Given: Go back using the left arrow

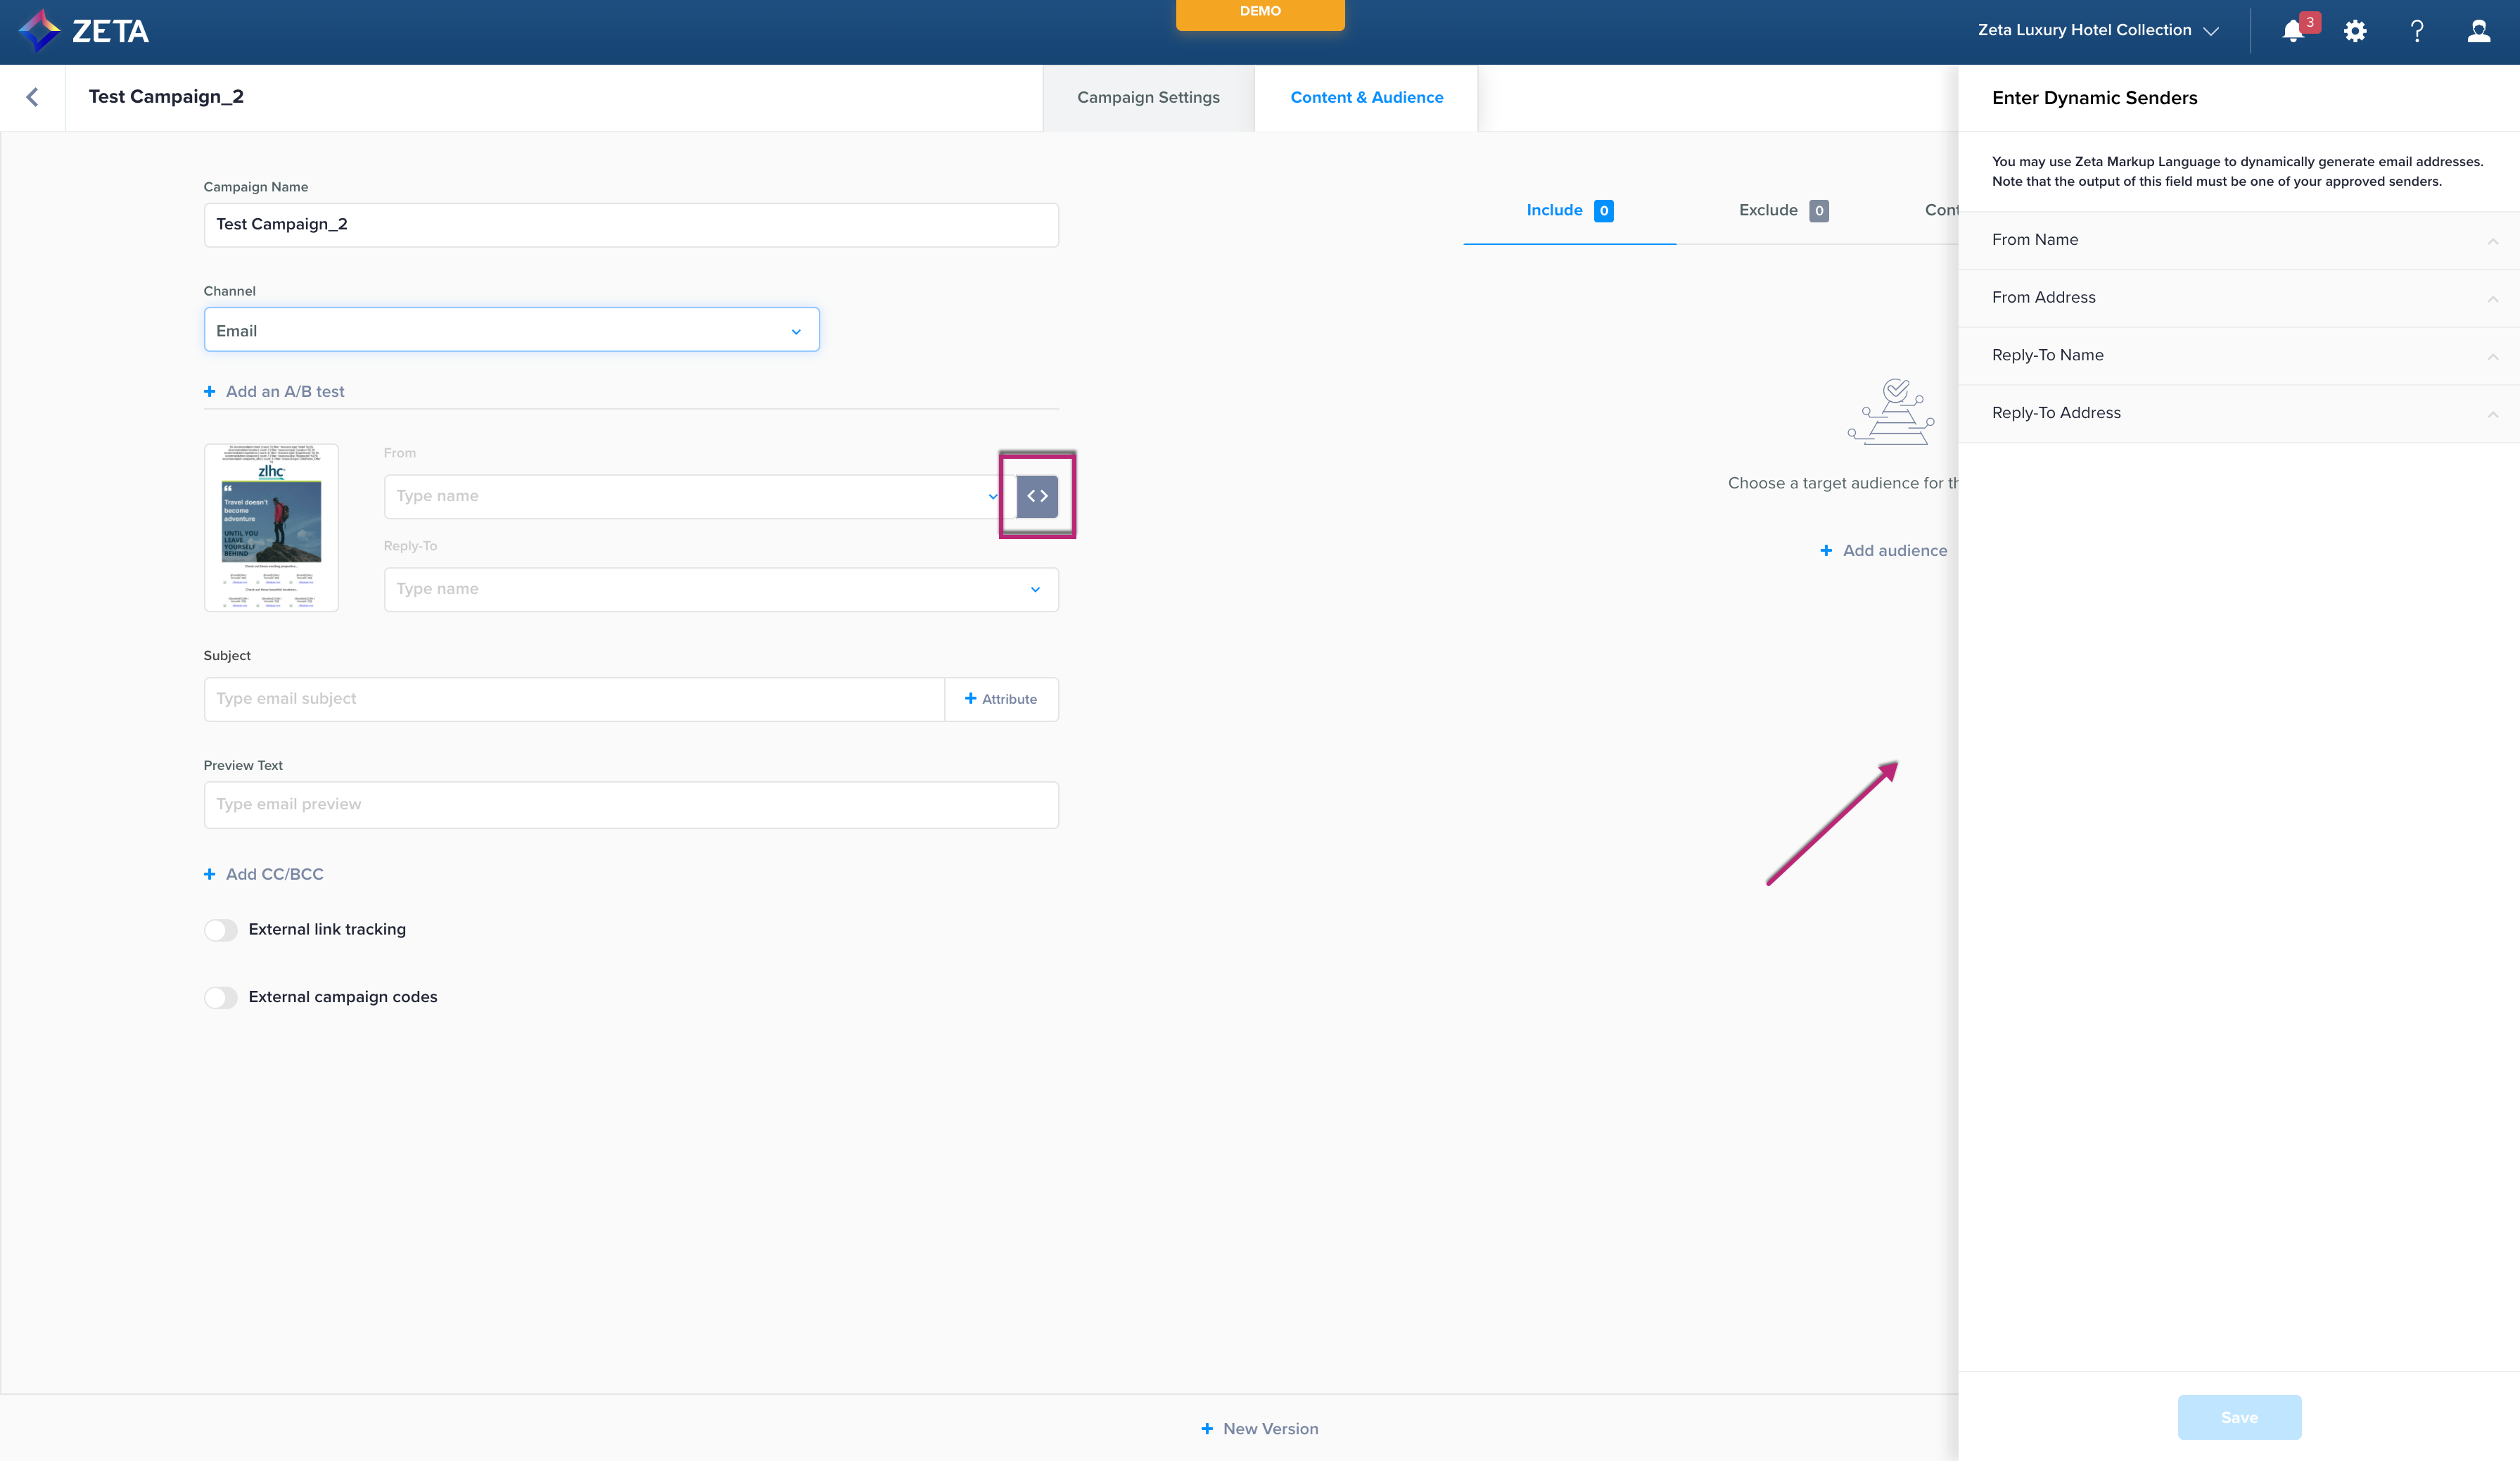Looking at the screenshot, I should click(32, 97).
